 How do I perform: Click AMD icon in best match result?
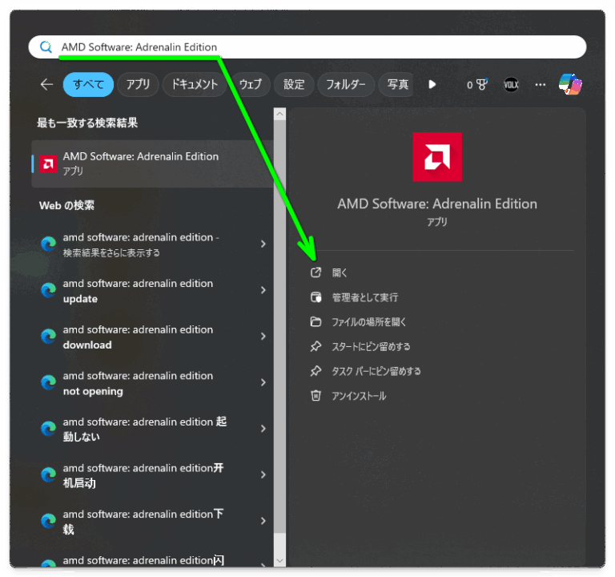[x=48, y=163]
